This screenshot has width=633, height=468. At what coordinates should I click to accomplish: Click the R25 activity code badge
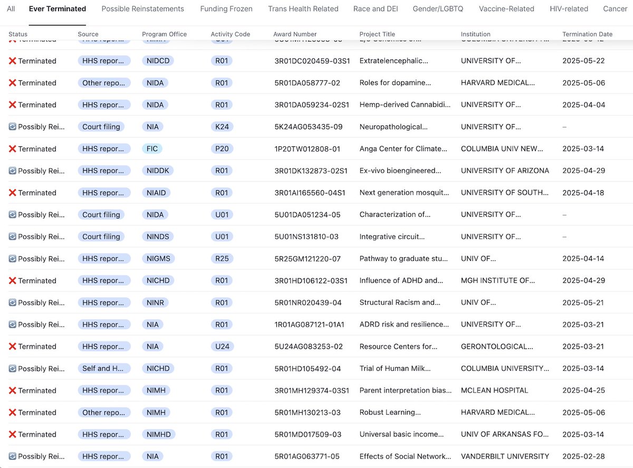tap(222, 259)
